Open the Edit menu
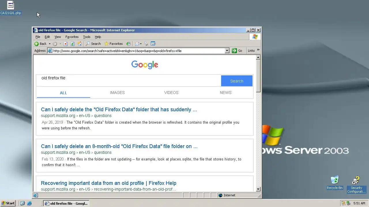The width and height of the screenshot is (369, 207). tap(47, 37)
